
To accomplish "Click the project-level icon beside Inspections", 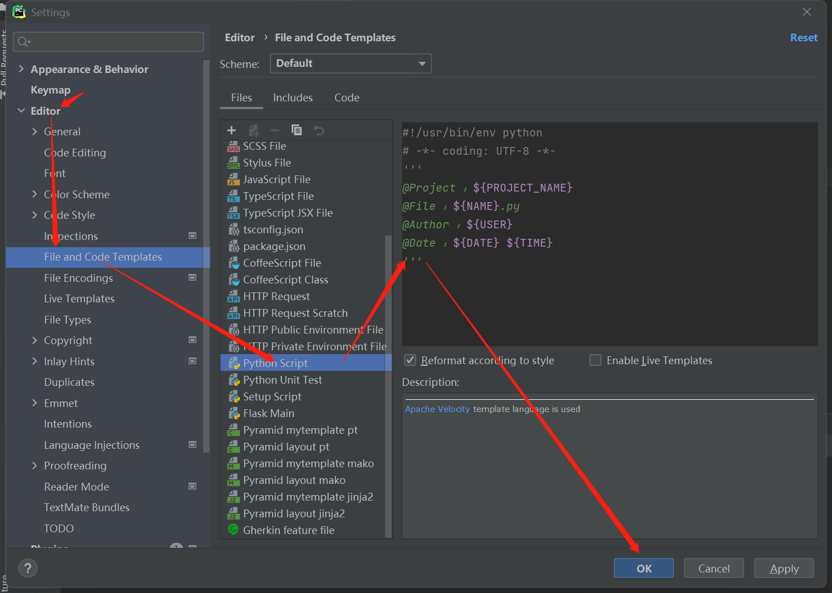I will coord(193,236).
